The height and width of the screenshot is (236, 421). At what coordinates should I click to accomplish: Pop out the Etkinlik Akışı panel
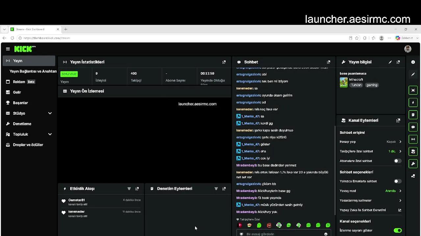(137, 189)
